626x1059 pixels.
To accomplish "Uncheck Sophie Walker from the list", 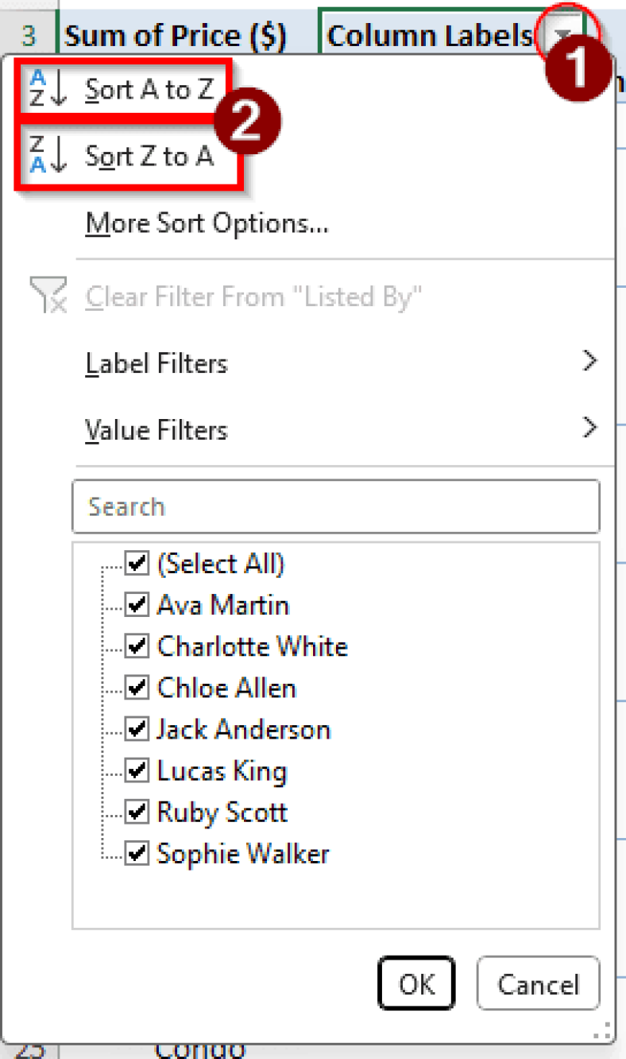I will coord(136,853).
